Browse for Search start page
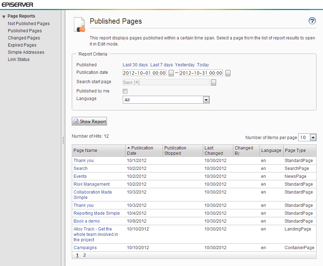The width and height of the screenshot is (323, 266). [214, 82]
